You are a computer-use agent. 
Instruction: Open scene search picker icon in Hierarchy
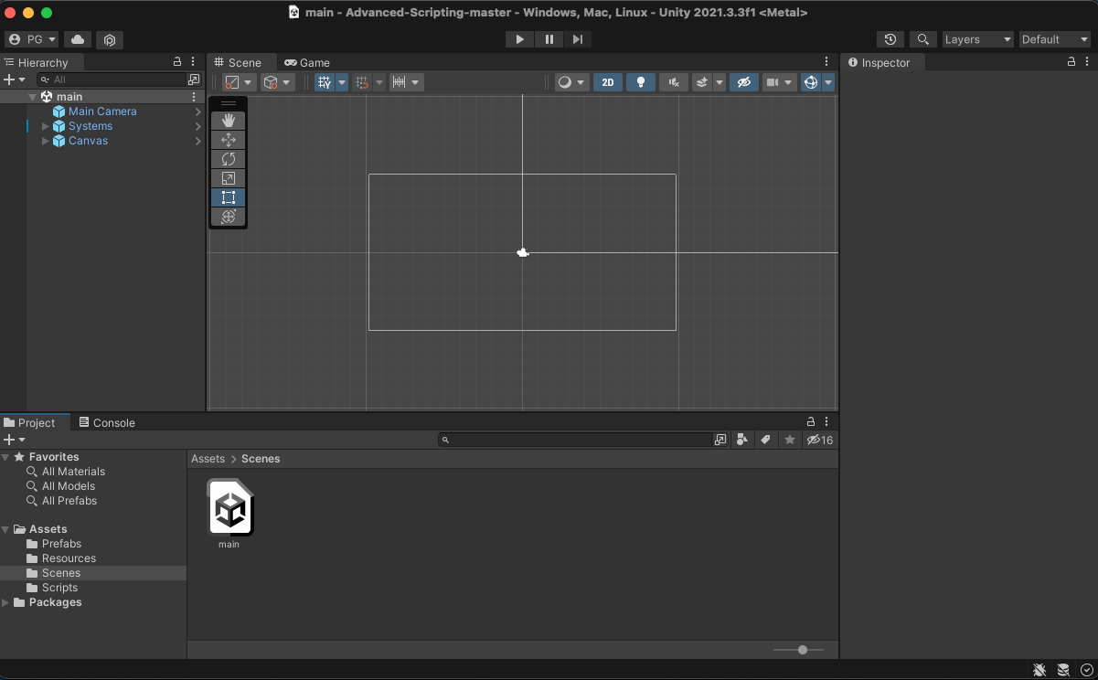pos(194,80)
